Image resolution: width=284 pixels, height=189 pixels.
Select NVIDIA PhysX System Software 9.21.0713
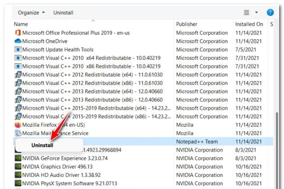click(70, 183)
